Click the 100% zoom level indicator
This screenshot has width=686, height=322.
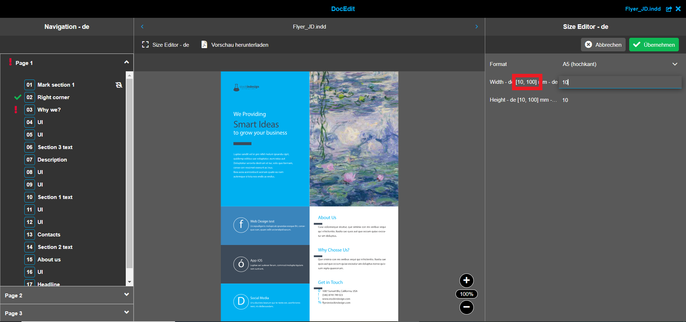click(x=466, y=294)
